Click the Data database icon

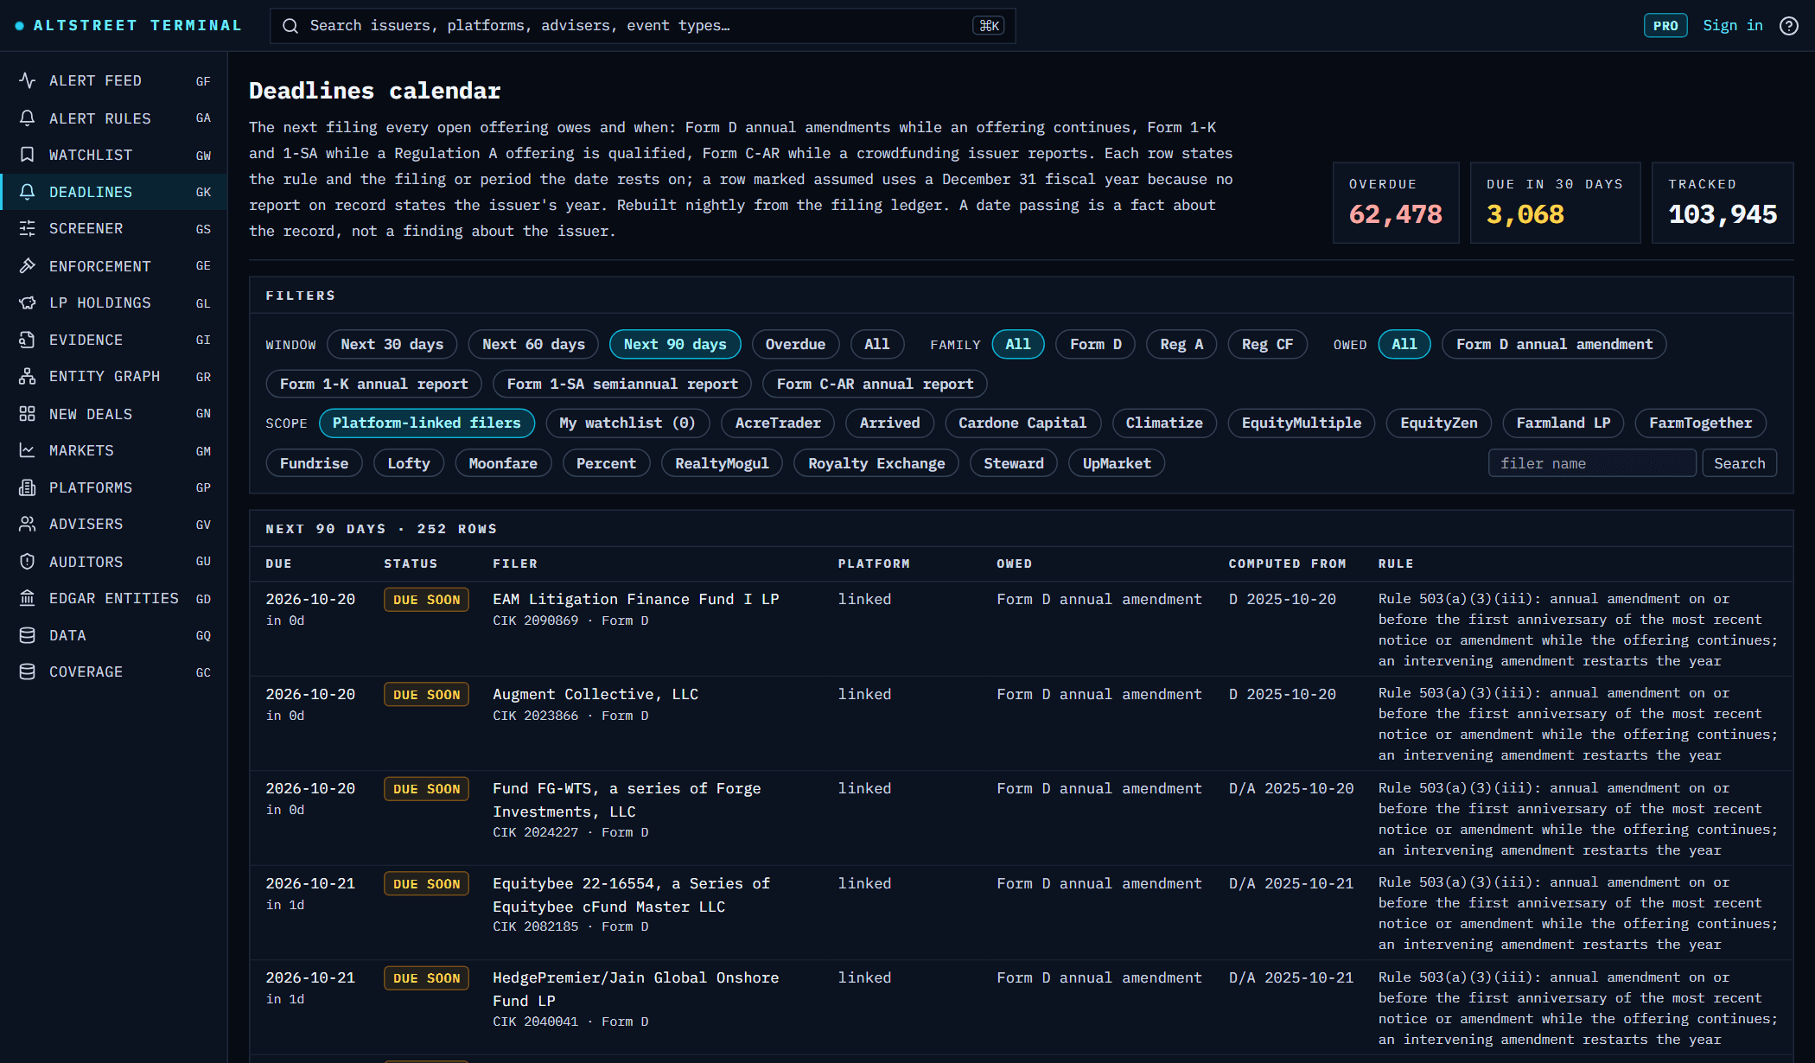[27, 635]
